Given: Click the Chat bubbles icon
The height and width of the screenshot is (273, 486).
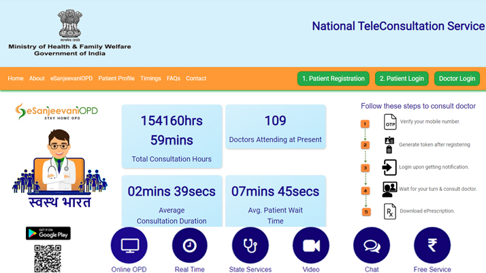Looking at the screenshot, I should pos(372,245).
